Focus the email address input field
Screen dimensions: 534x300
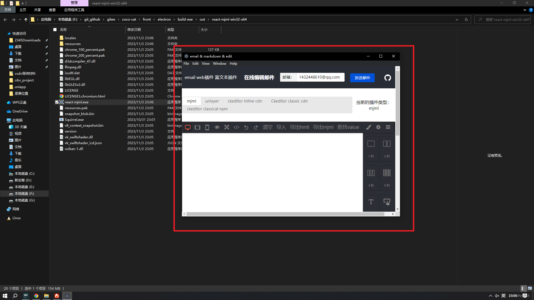(320, 77)
